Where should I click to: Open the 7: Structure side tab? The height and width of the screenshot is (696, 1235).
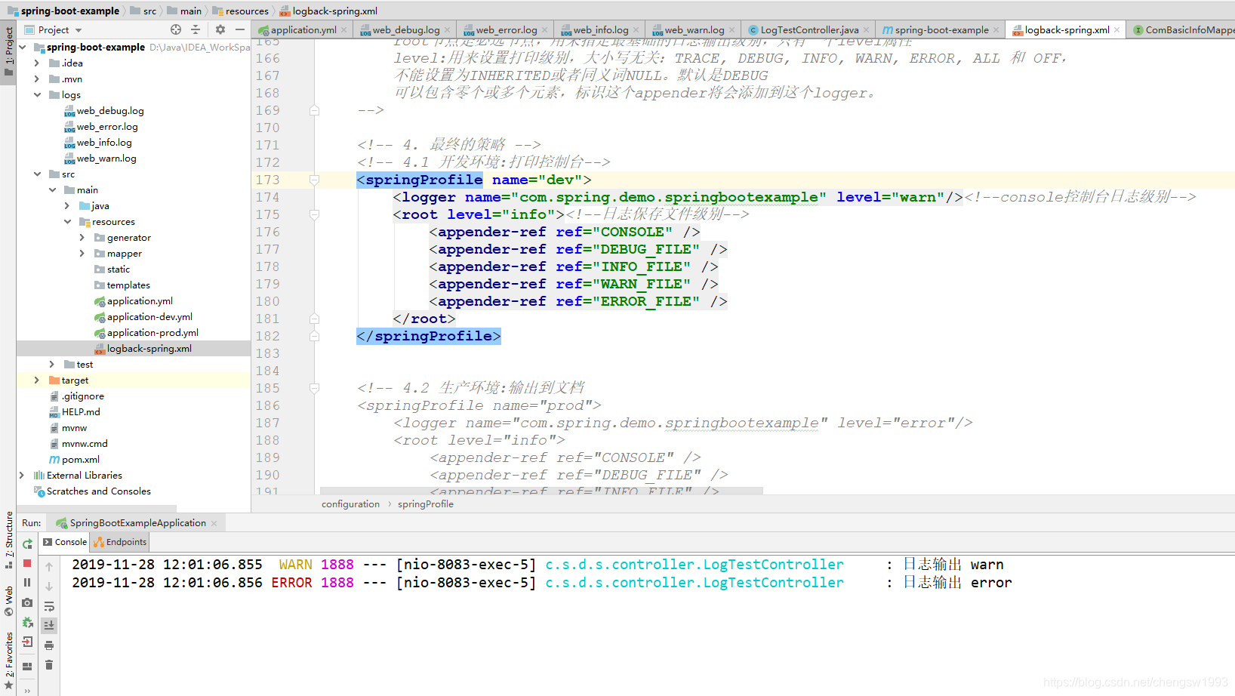click(9, 540)
